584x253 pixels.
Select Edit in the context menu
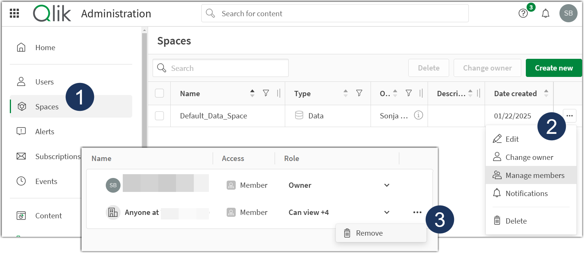[x=531, y=139]
